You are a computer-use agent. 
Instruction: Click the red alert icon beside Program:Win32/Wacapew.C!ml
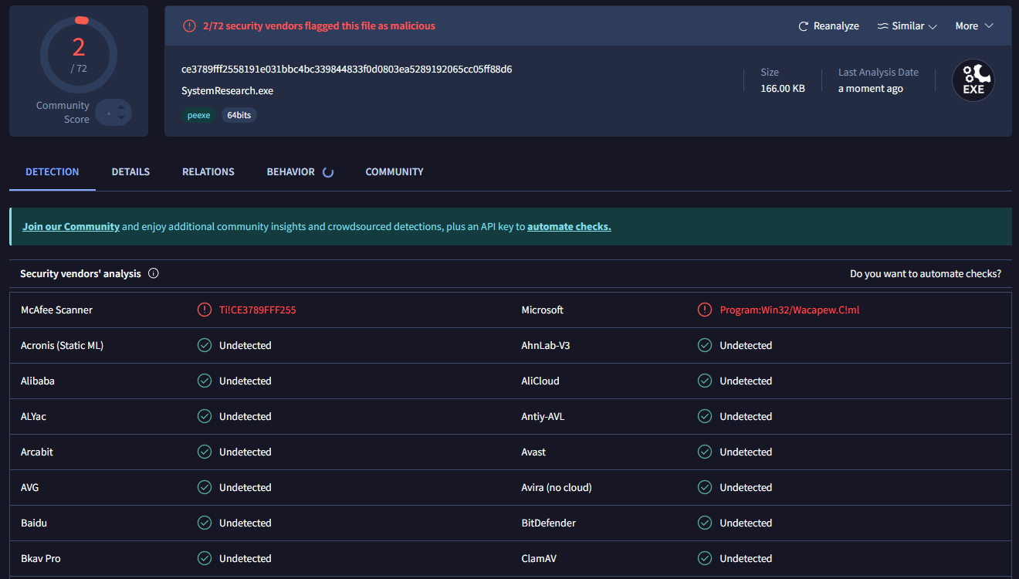704,310
